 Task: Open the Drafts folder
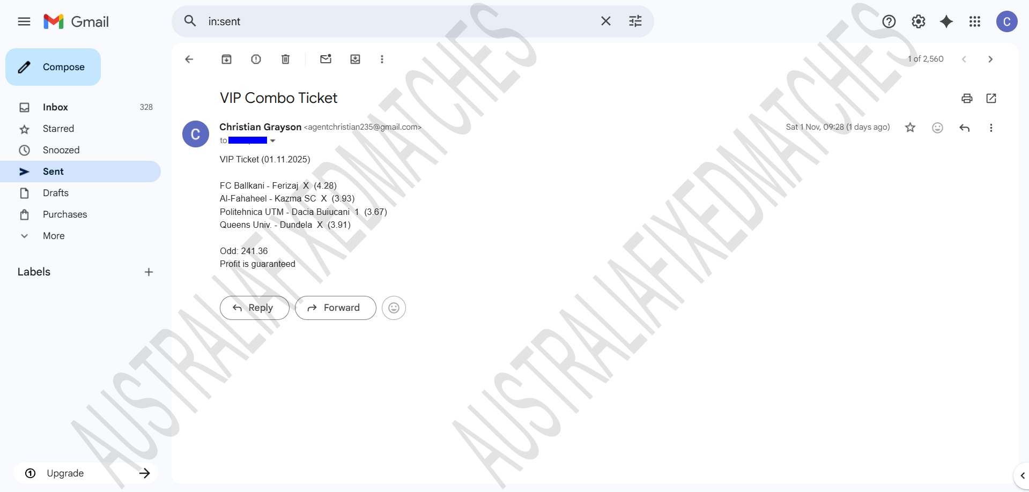(x=80, y=193)
